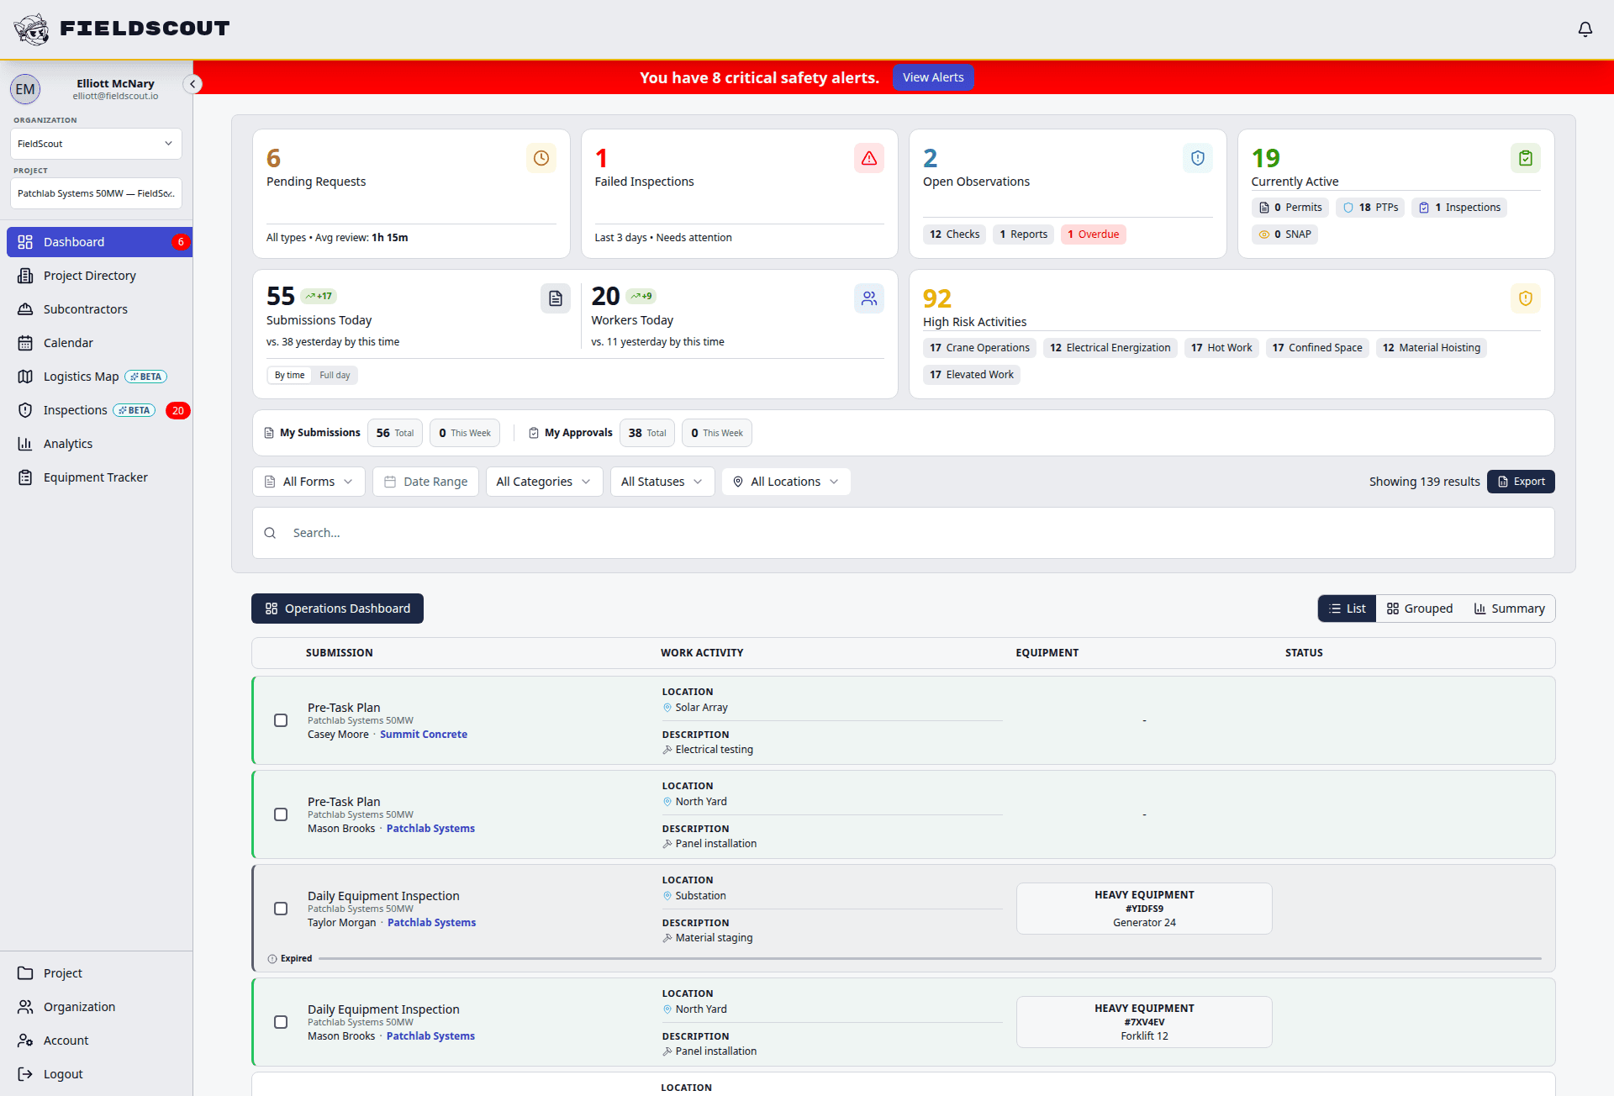Click the Equipment Tracker clipboard icon
Viewport: 1614px width, 1096px height.
coord(25,477)
